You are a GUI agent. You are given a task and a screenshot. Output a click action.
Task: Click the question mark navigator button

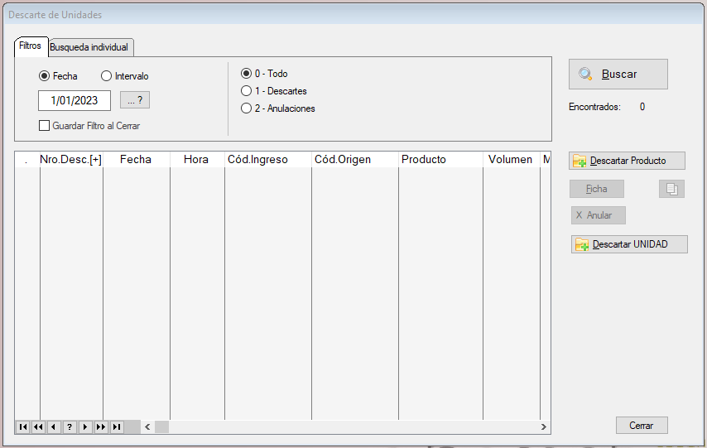coord(70,426)
